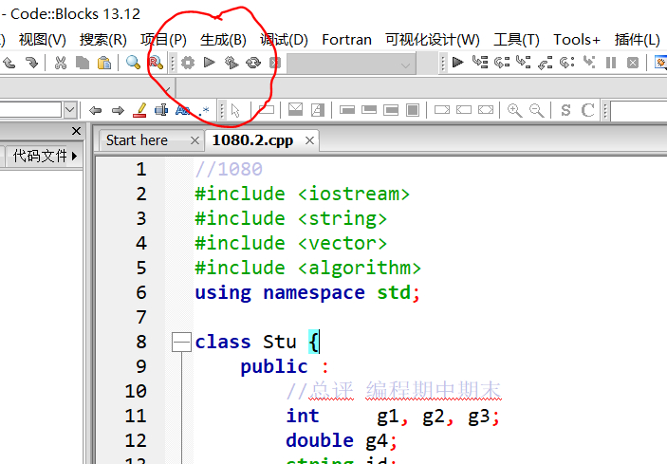Open Replace with the R magnifier icon
The image size is (667, 464).
tap(156, 63)
